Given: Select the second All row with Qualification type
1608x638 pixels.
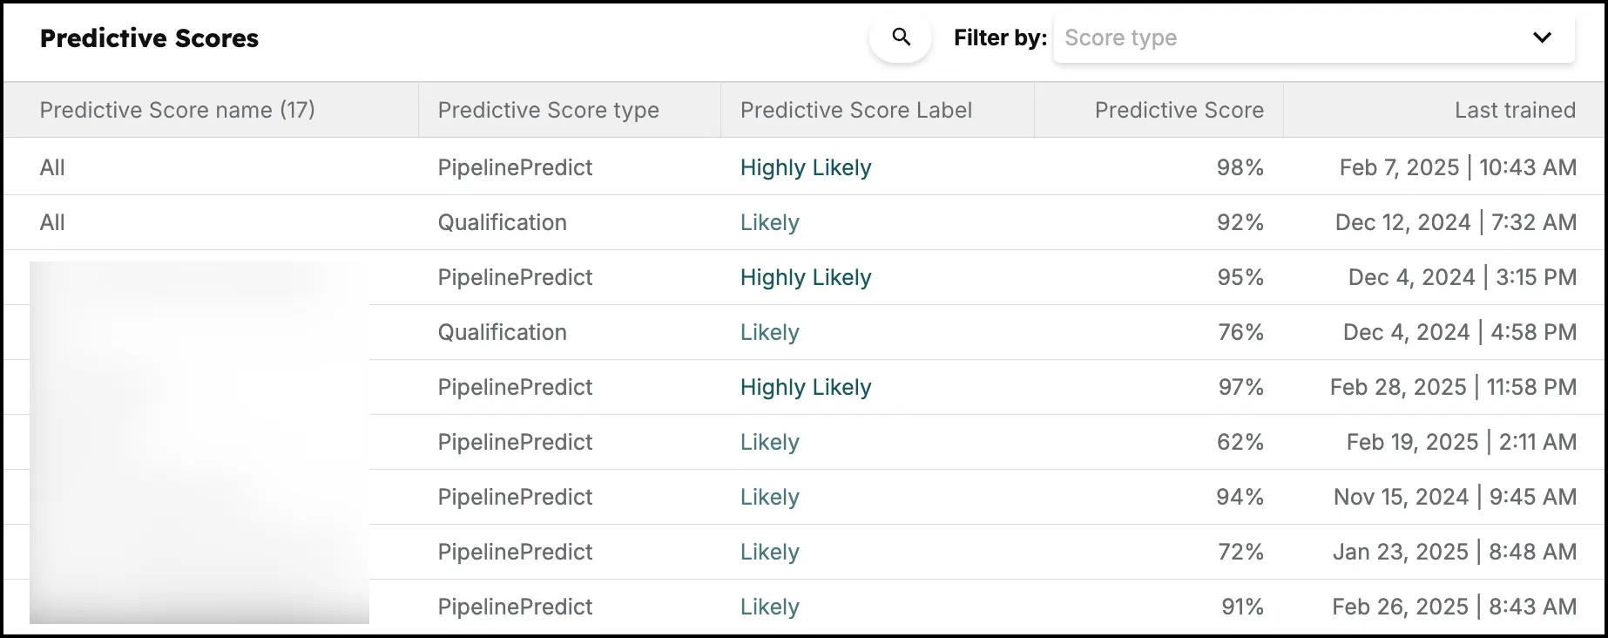Looking at the screenshot, I should 52,222.
